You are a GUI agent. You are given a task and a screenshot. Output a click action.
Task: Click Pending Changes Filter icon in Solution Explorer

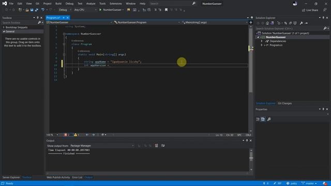pos(279,23)
